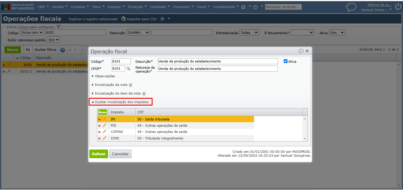The width and height of the screenshot is (403, 190).
Task: Click the blue help icon in list toolbar
Action: click(x=62, y=50)
